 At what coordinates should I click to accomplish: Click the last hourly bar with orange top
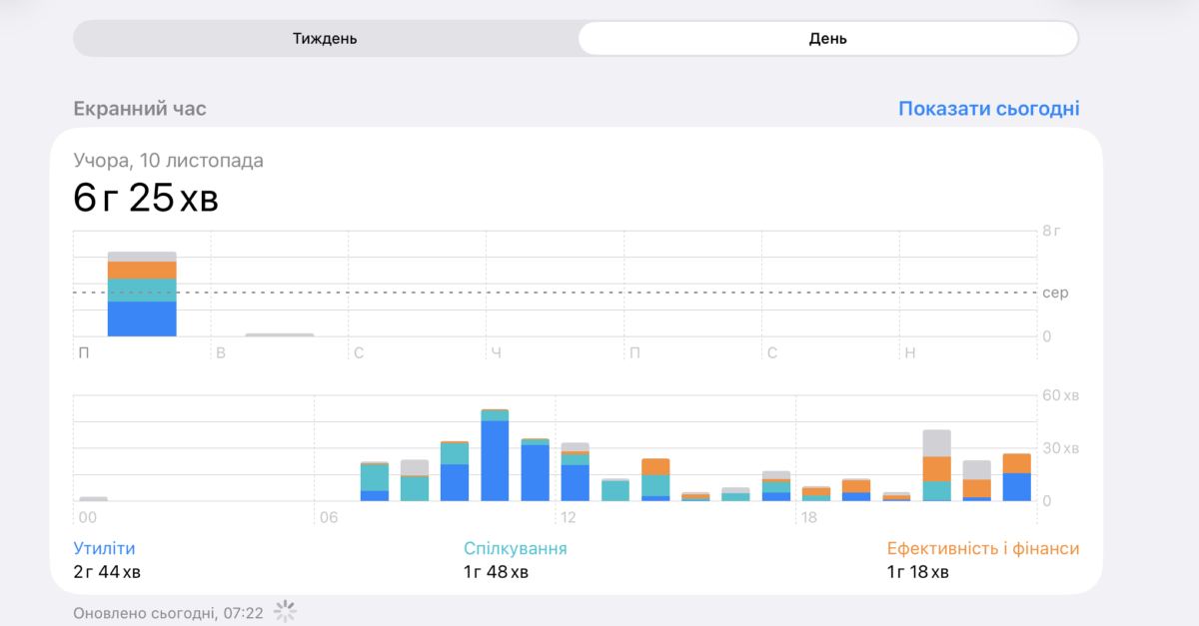tap(1016, 477)
